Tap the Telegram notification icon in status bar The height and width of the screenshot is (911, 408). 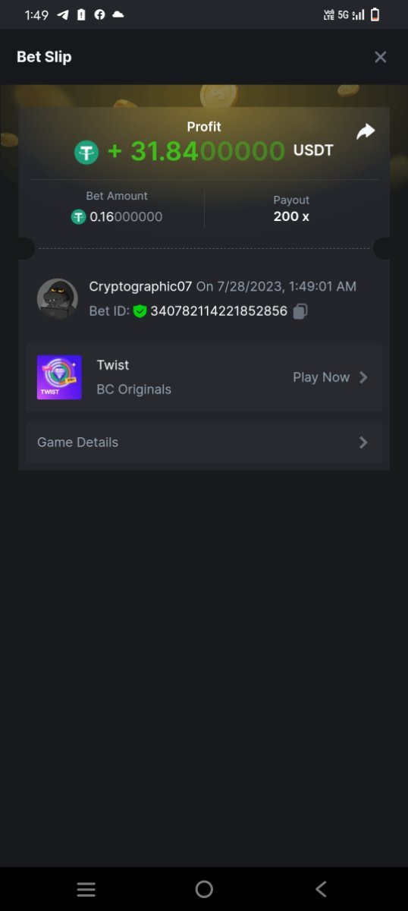63,15
